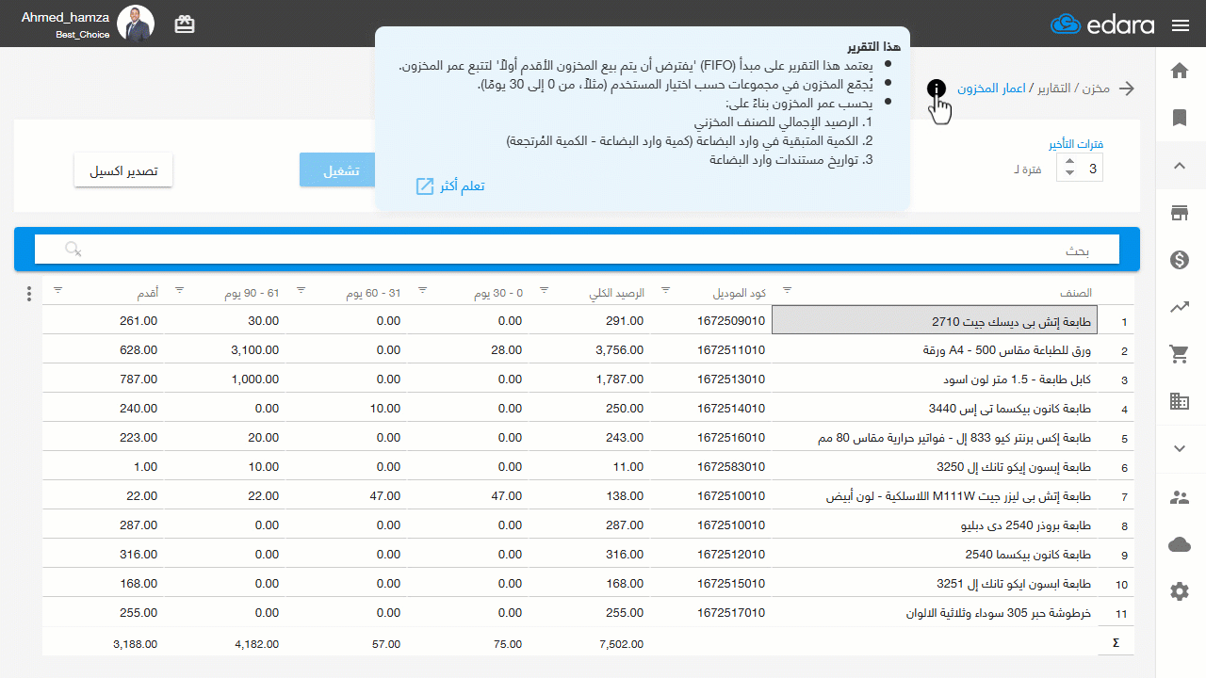Screen dimensions: 1206x678
Task: Open filter for الرصيد الكلي column
Action: 544,290
